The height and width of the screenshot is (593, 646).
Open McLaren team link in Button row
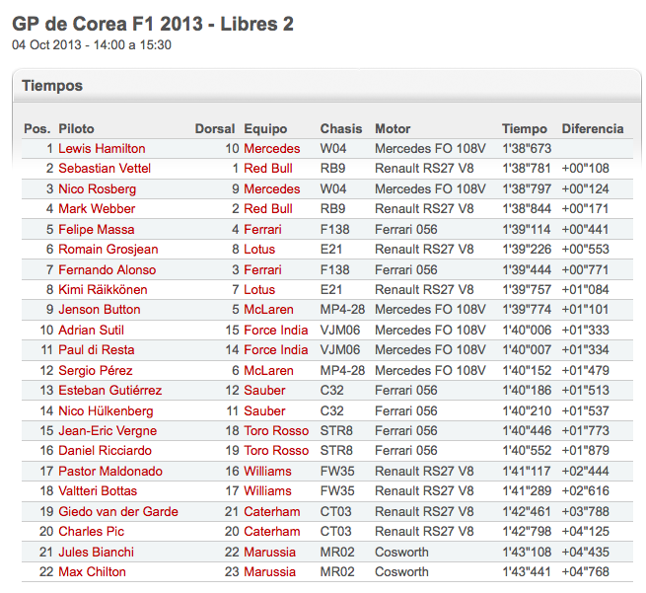268,309
